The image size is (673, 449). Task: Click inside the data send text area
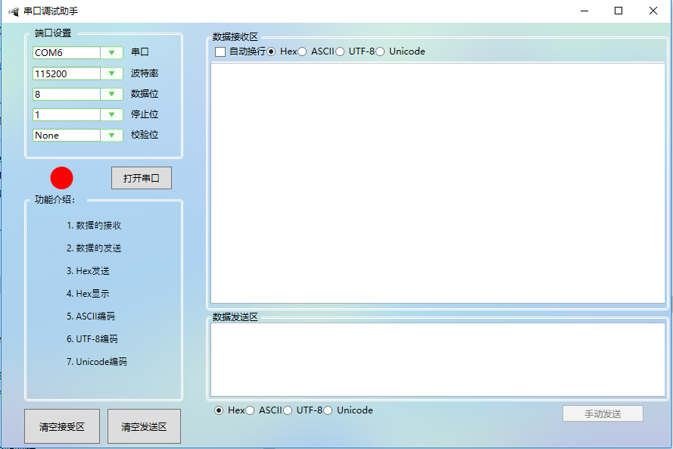click(x=438, y=360)
